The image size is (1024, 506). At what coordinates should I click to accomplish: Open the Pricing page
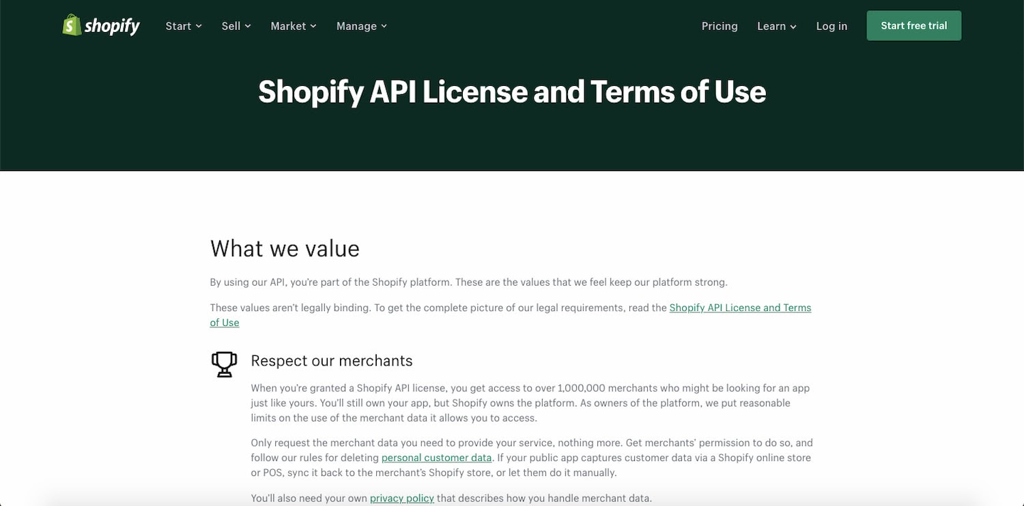click(x=720, y=26)
